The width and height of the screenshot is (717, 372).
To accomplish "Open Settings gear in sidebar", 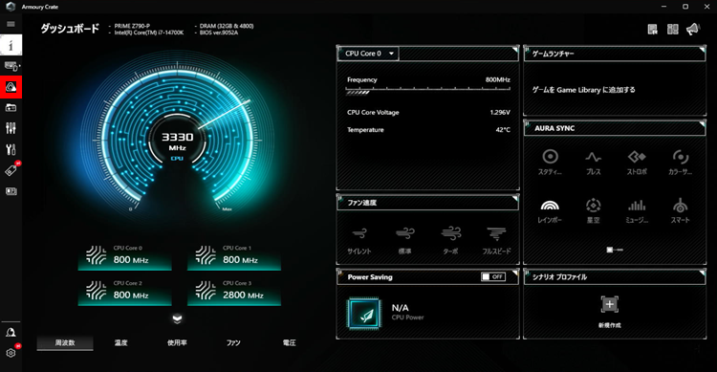I will pyautogui.click(x=11, y=352).
